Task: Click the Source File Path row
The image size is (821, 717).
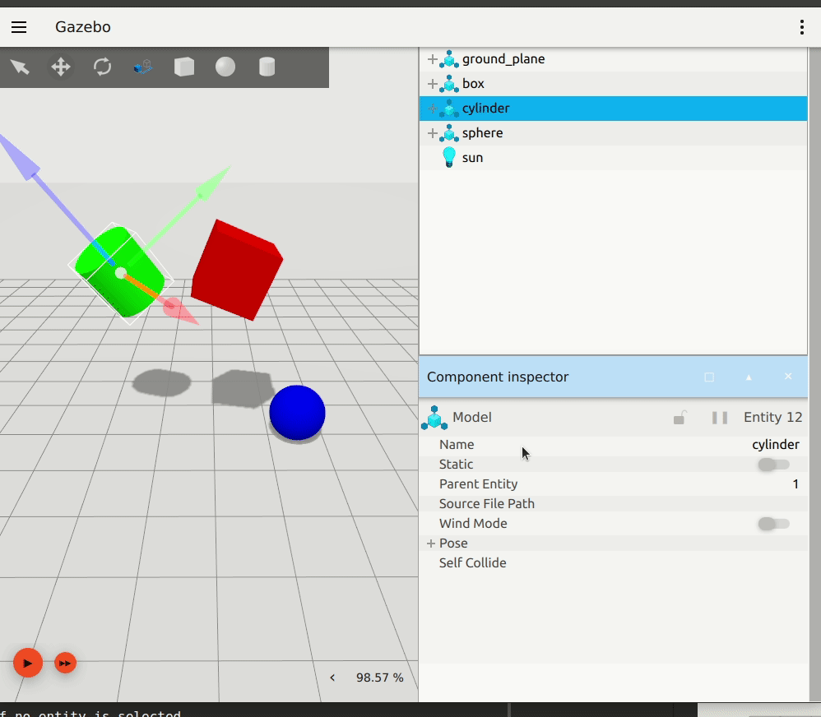Action: (613, 503)
